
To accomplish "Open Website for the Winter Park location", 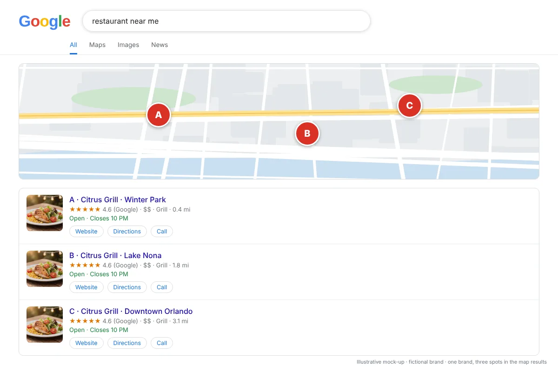I will coord(86,232).
